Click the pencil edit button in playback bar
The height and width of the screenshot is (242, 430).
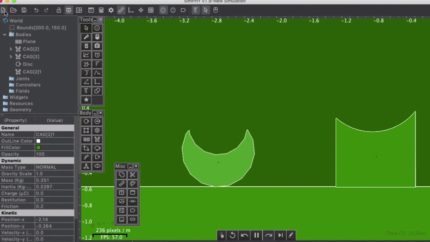(291, 235)
